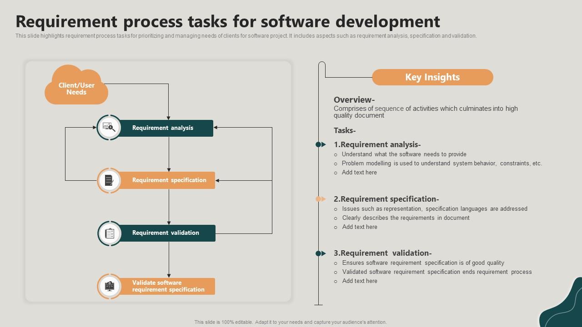Image resolution: width=582 pixels, height=327 pixels.
Task: Click the orange timeline dot beside Requirement specification
Action: pyautogui.click(x=318, y=198)
